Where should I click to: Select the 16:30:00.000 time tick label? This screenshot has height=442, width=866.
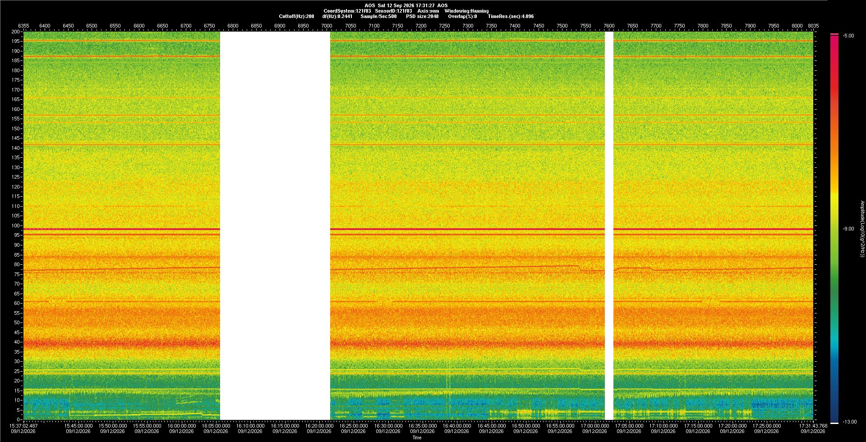388,426
